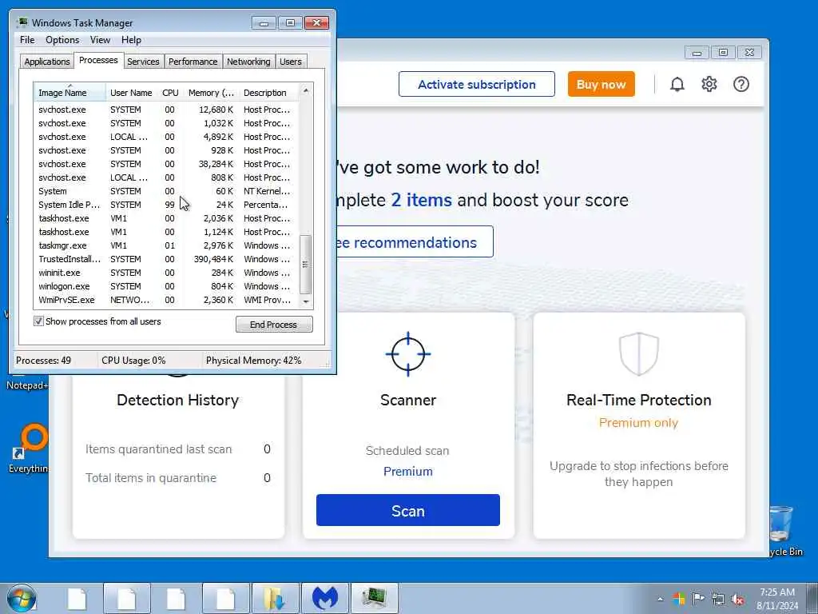Select svchost.exe row using 12,680 K
The image size is (818, 614).
(166, 110)
